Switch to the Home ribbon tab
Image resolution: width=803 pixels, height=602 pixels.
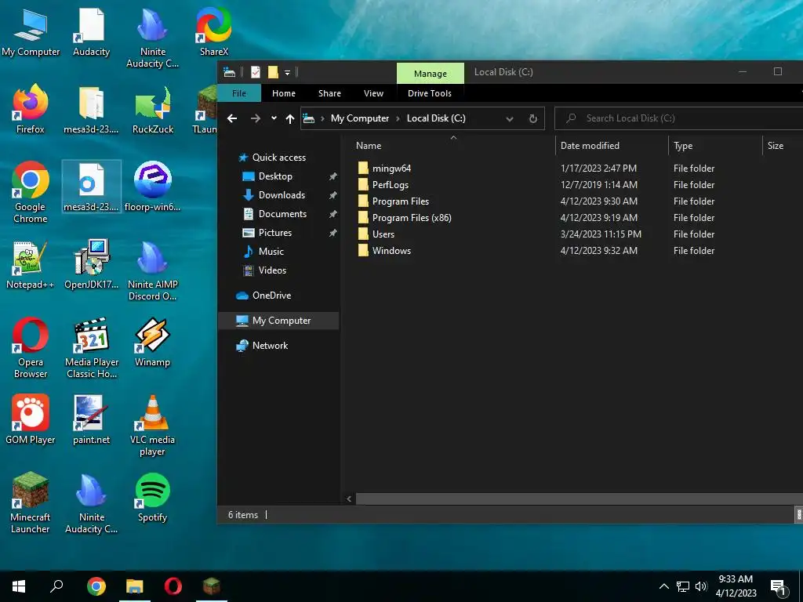[284, 93]
